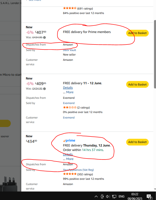This screenshot has width=156, height=200.
Task: Click the 691 ratings star rating
Action: pyautogui.click(x=70, y=8)
